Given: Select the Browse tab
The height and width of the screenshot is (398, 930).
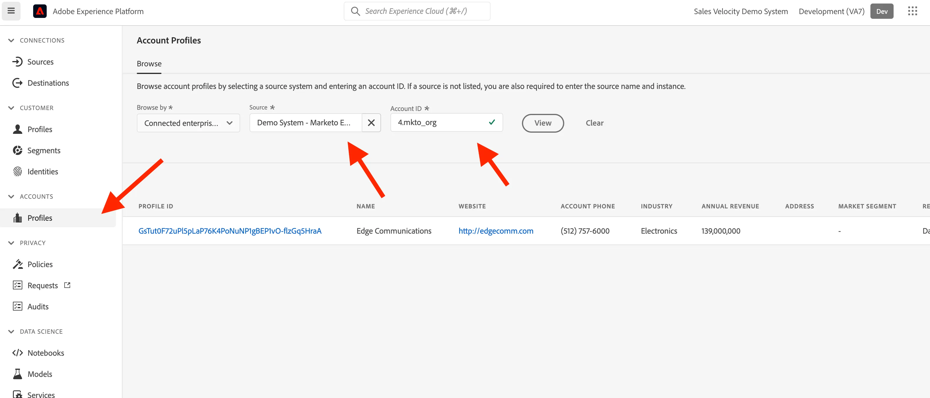Looking at the screenshot, I should tap(149, 64).
